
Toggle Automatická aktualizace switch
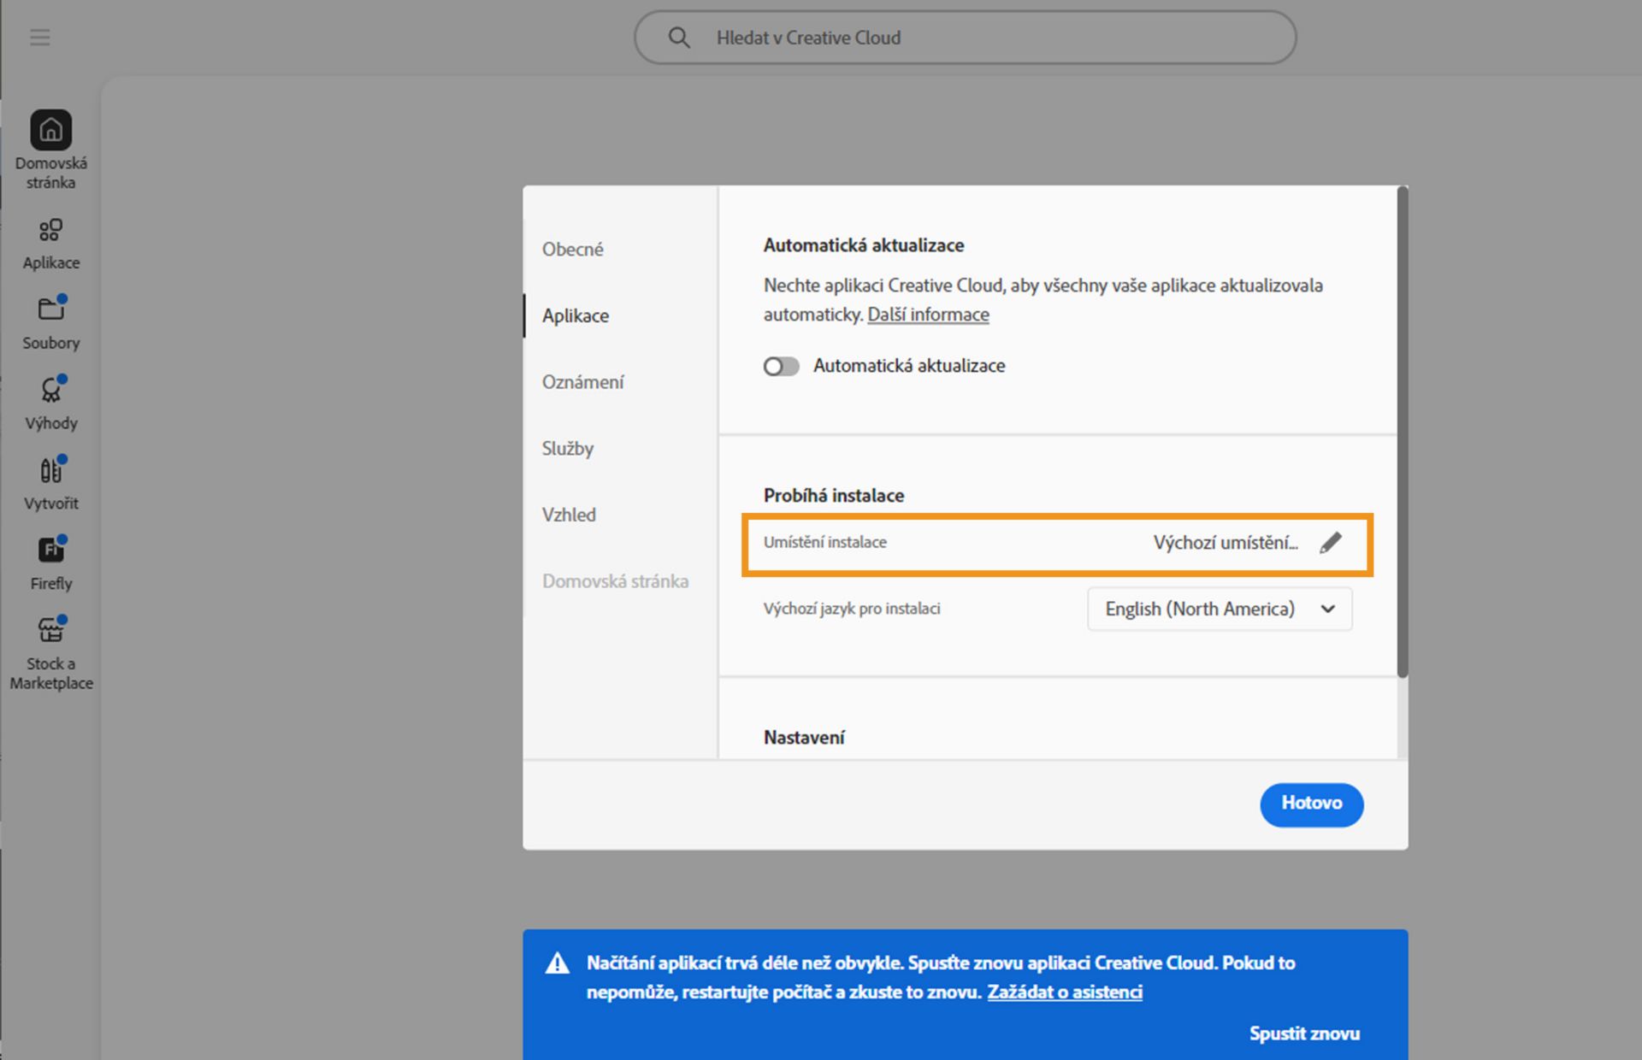[x=781, y=367]
